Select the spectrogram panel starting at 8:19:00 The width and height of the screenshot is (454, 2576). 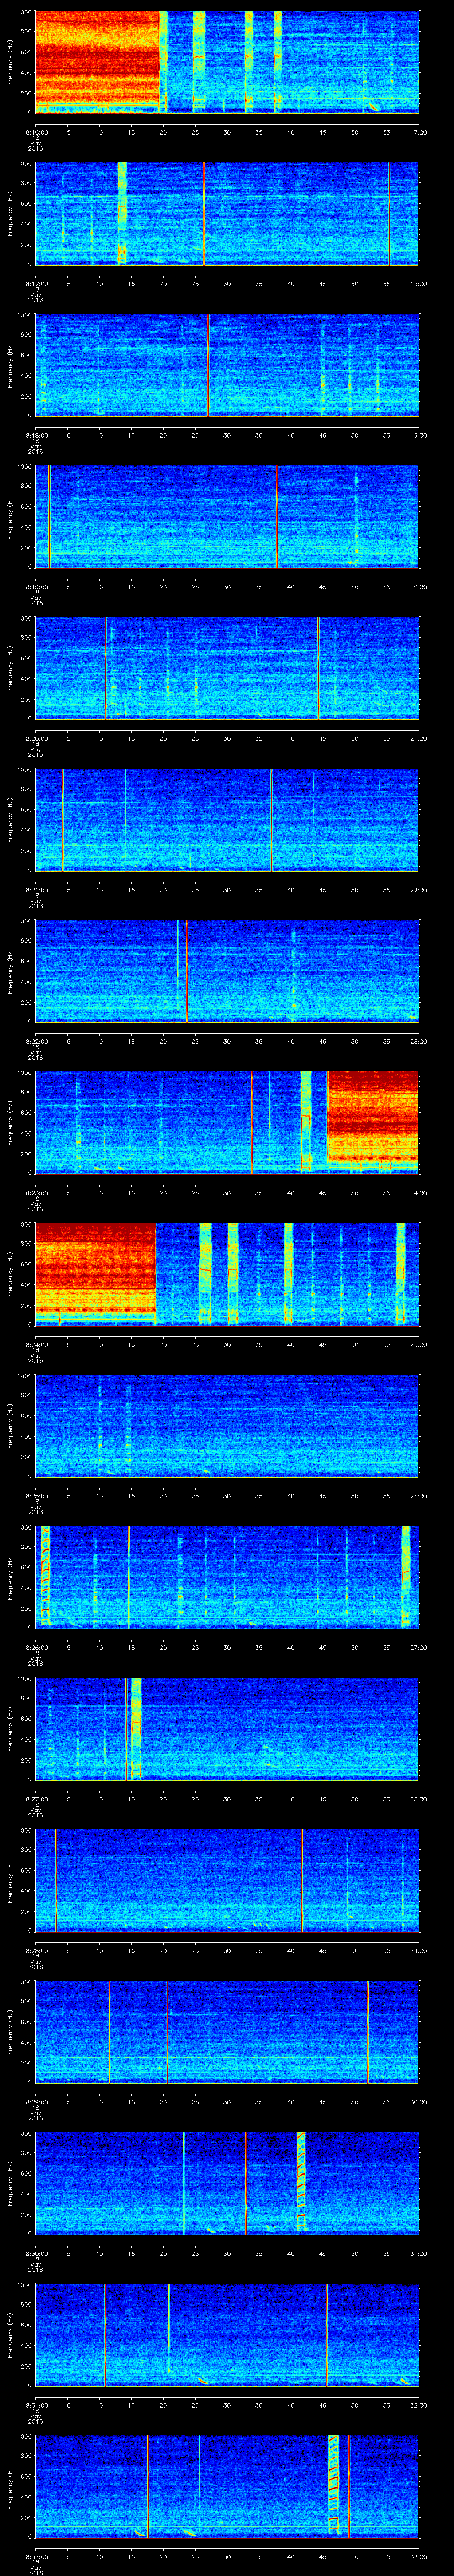point(227,516)
